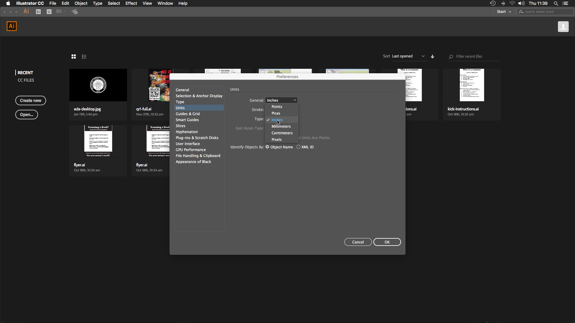Viewport: 575px width, 323px height.
Task: Open the General units dropdown
Action: [281, 100]
